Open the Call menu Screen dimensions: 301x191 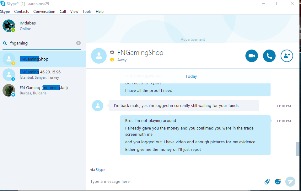(x=63, y=12)
